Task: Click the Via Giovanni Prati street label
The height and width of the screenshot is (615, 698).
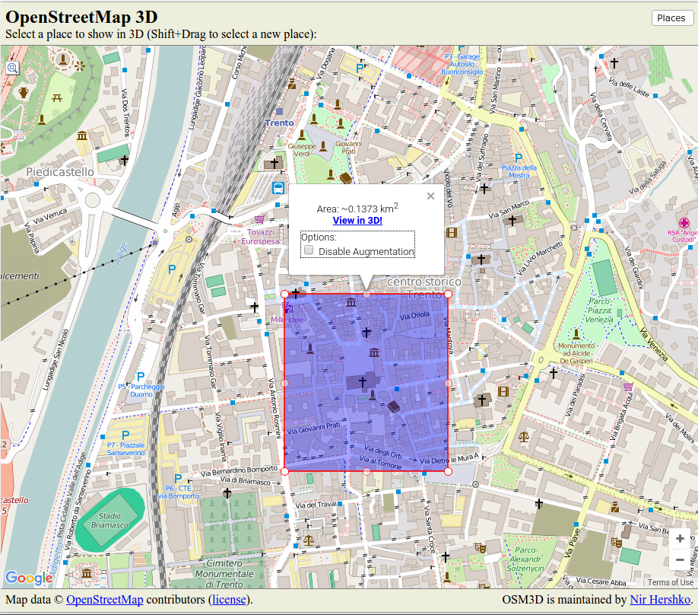Action: click(313, 429)
